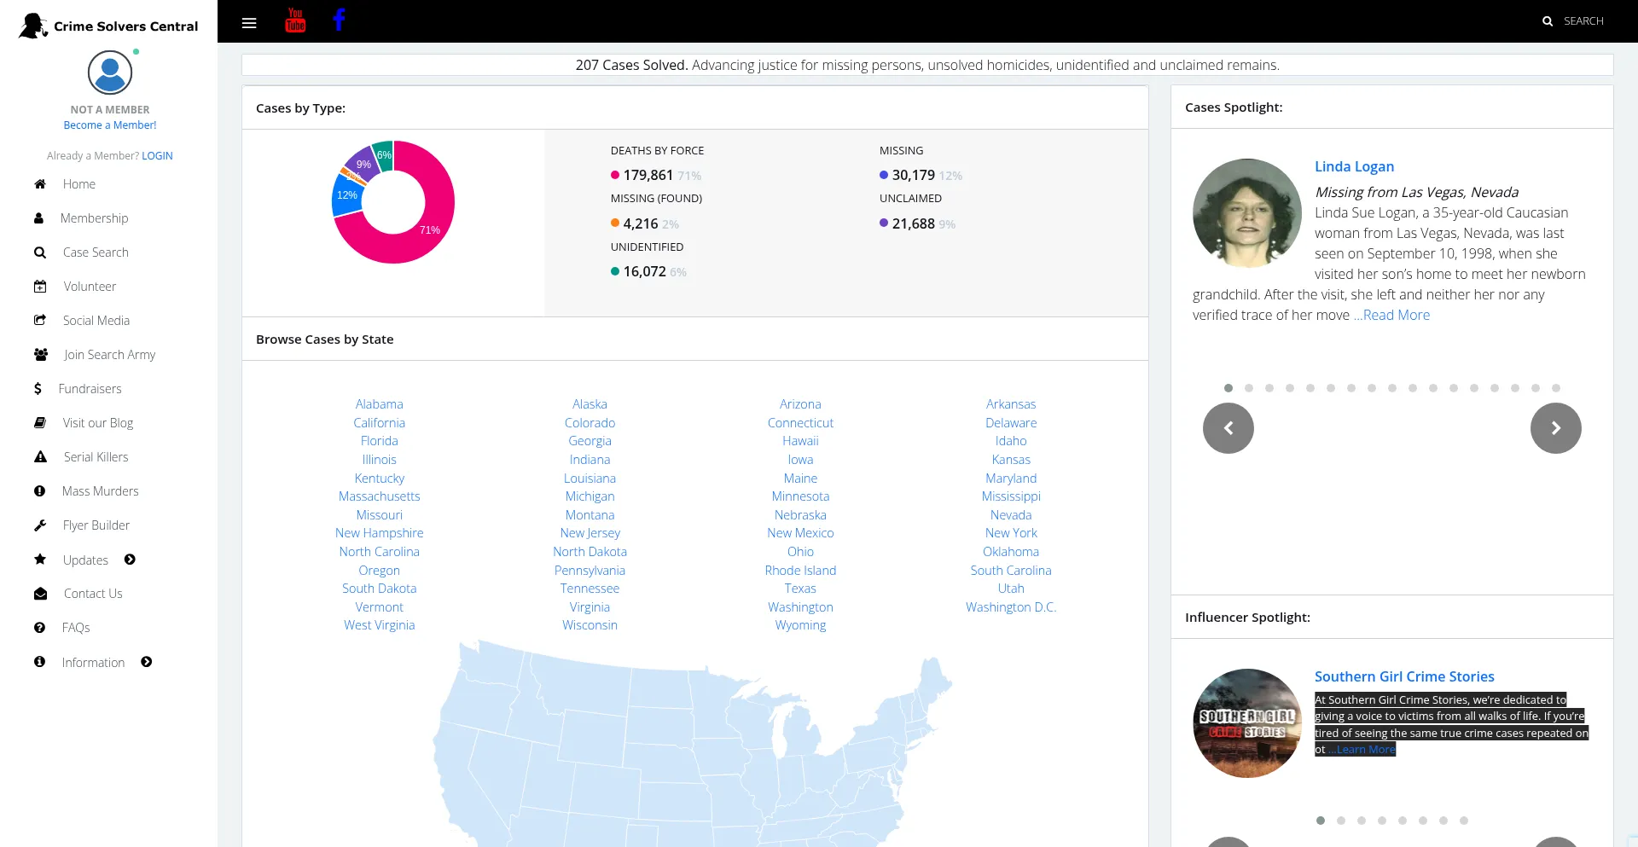Toggle the hamburger sidebar menu
Image resolution: width=1638 pixels, height=847 pixels.
click(x=249, y=23)
